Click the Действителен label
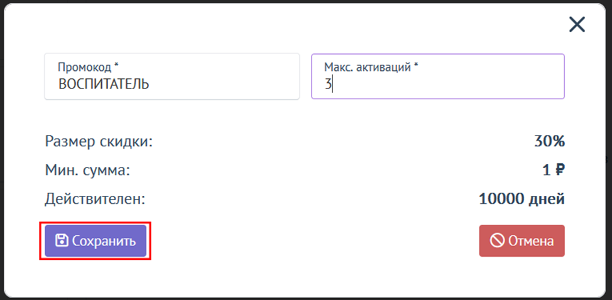The image size is (612, 300). [95, 200]
